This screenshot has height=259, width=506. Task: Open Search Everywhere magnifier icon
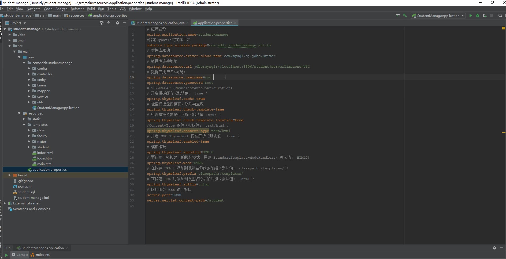(500, 16)
